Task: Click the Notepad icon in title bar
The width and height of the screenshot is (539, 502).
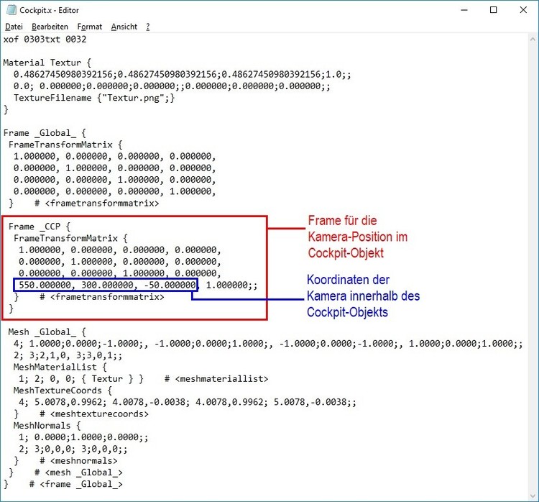Action: 11,10
